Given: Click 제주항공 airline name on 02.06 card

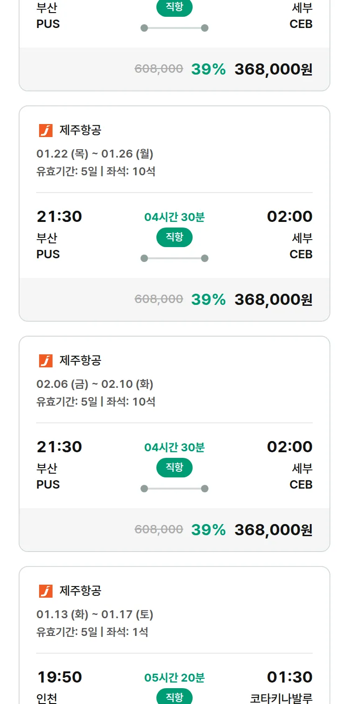Looking at the screenshot, I should [x=80, y=360].
